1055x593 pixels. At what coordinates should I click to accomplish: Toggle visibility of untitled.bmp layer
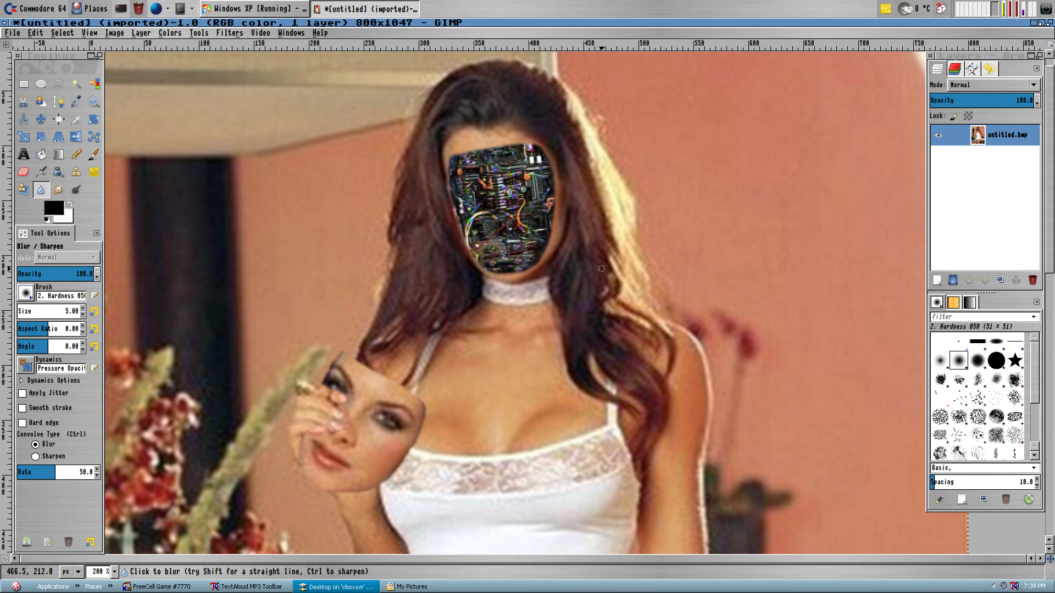point(939,135)
